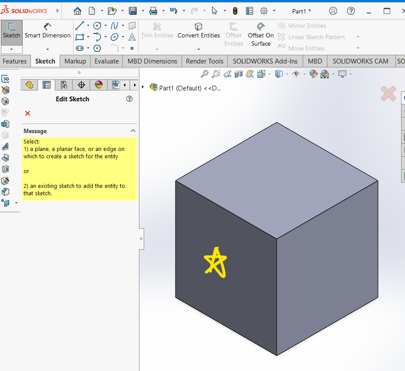Open Convert Entities dropdown arrow
Viewport: 405px width, 371px height.
point(199,49)
